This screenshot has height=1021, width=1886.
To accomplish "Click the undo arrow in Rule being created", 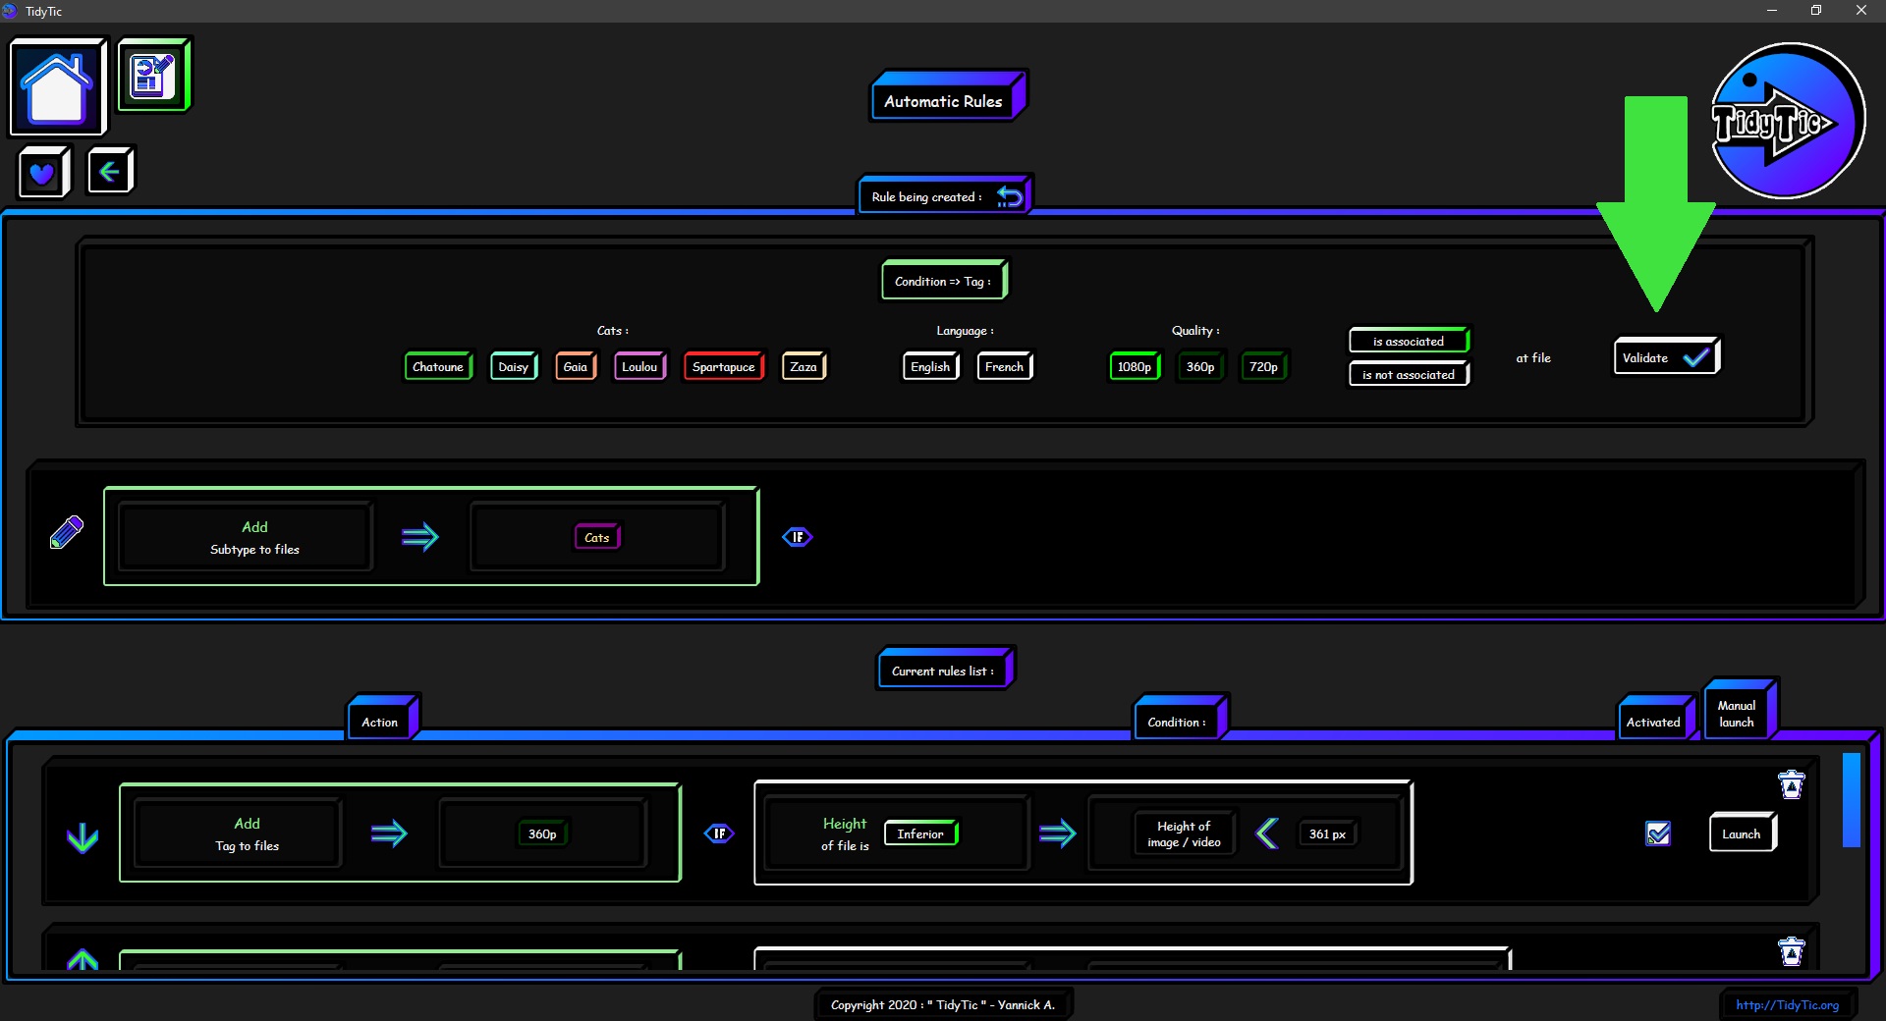I will (x=1009, y=196).
